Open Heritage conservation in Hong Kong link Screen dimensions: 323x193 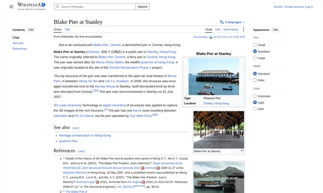(85, 135)
